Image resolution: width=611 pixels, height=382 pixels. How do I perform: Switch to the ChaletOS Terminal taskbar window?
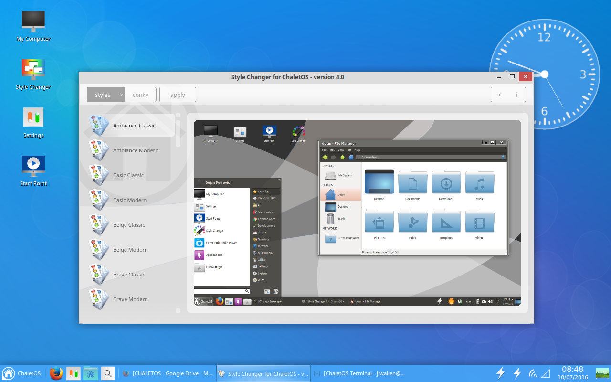click(359, 373)
